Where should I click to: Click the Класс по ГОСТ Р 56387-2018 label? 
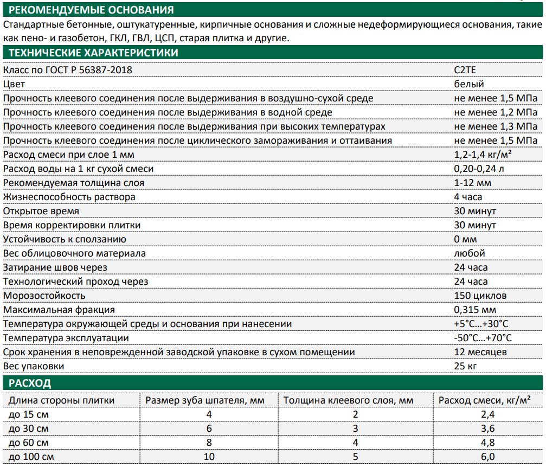[x=68, y=69]
